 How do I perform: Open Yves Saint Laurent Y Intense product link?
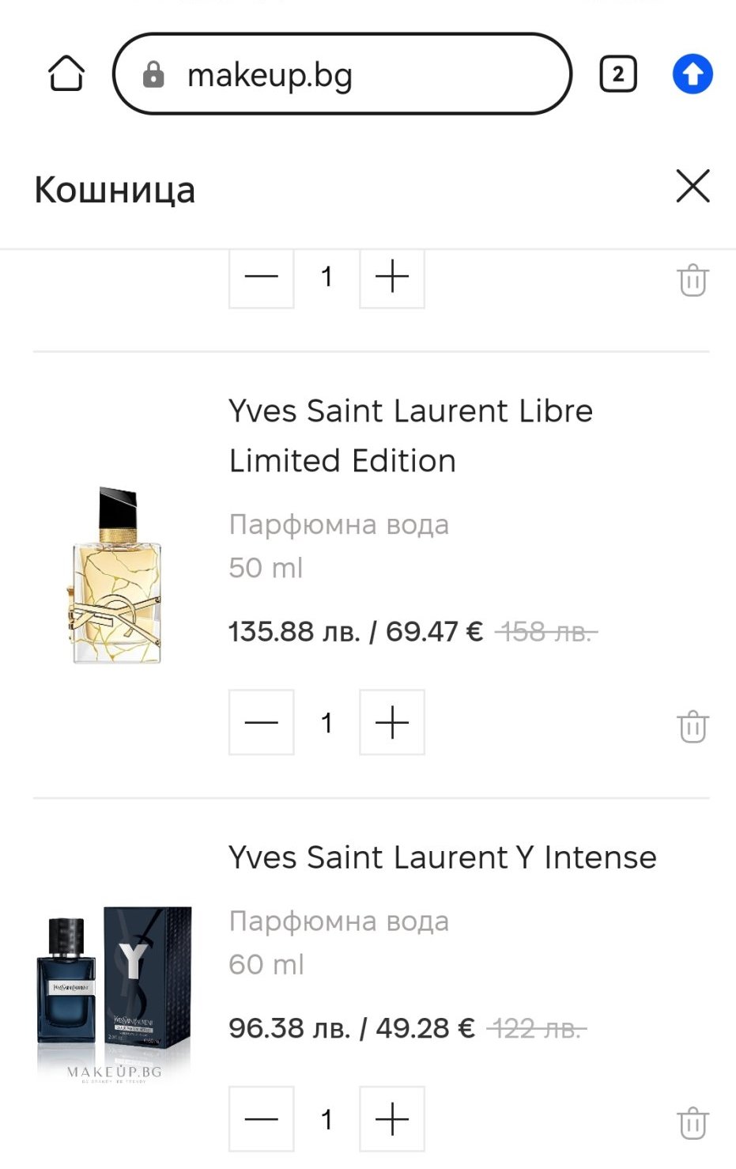[x=442, y=857]
